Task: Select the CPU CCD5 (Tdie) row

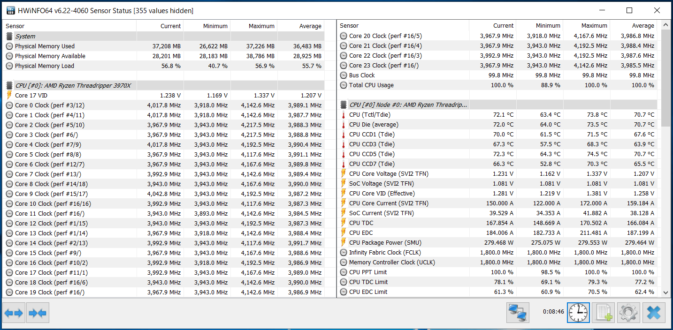Action: (497, 154)
